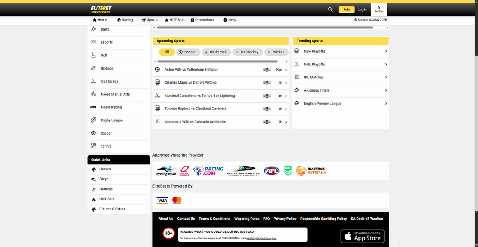Click SGM badge on Orlando Magic match
Screen dimensions: 478x247
point(267,83)
